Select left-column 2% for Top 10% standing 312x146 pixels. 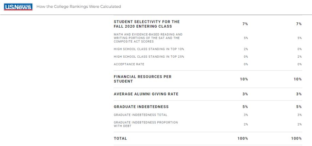pyautogui.click(x=246, y=49)
